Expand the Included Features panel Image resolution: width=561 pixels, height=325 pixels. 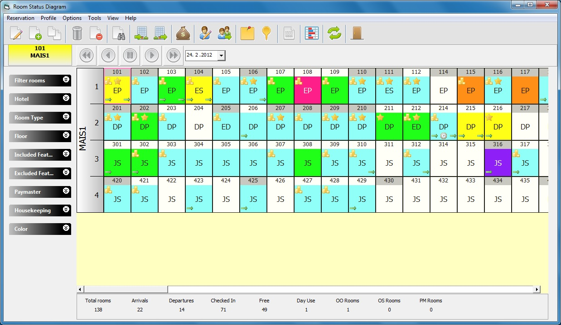pyautogui.click(x=40, y=154)
